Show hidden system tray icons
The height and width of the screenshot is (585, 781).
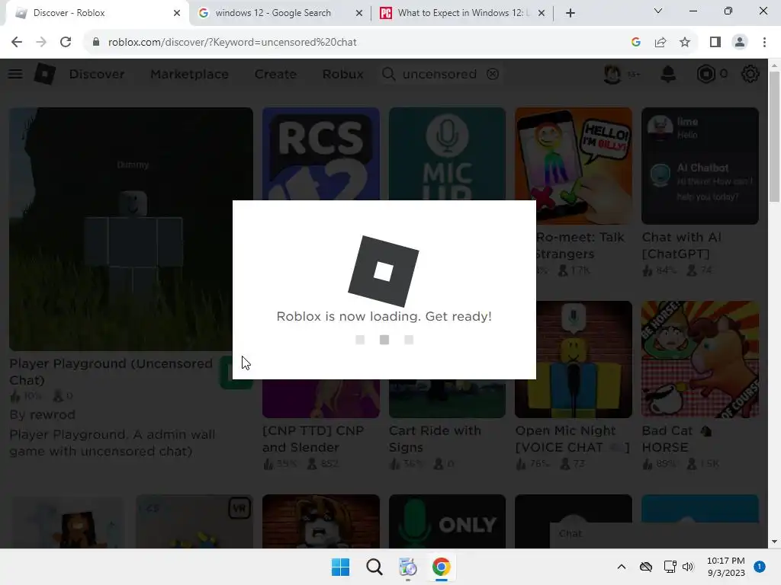[621, 567]
